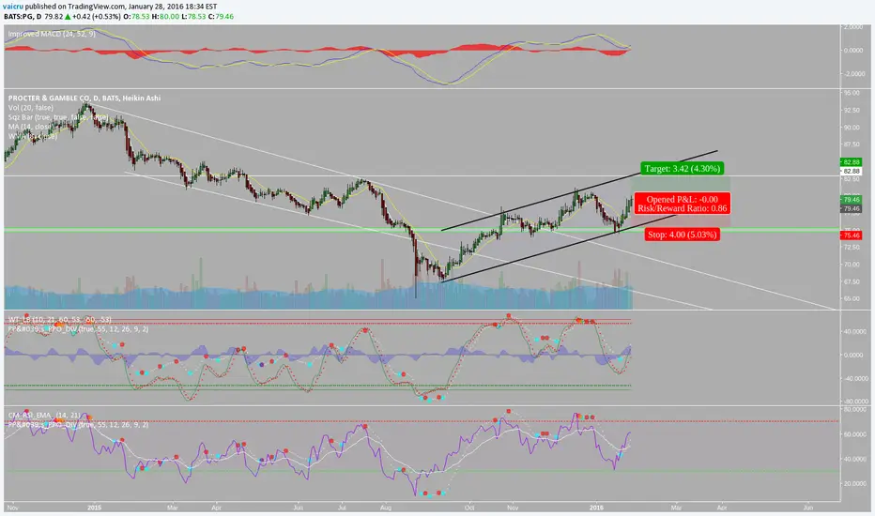Click the -40.0000 WT axis label
The height and width of the screenshot is (516, 875).
click(x=855, y=378)
